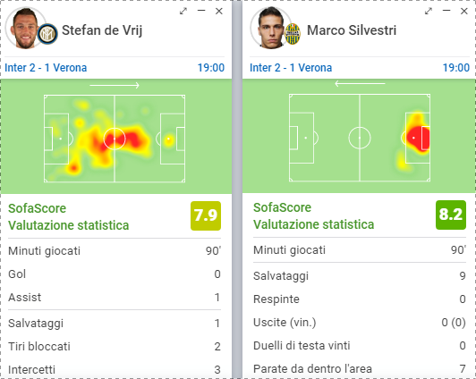Expand the Stefan de Vrij panel
The width and height of the screenshot is (476, 379).
click(183, 12)
